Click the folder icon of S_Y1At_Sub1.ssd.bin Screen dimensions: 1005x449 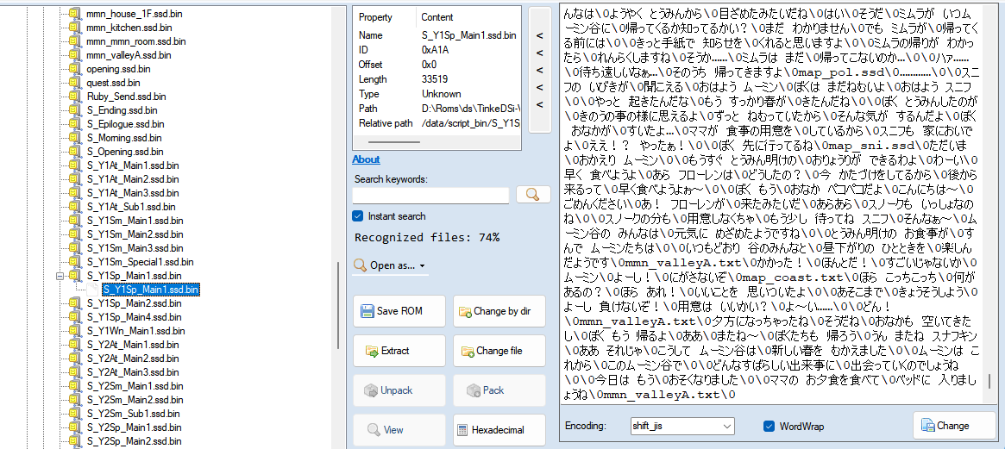tap(75, 207)
